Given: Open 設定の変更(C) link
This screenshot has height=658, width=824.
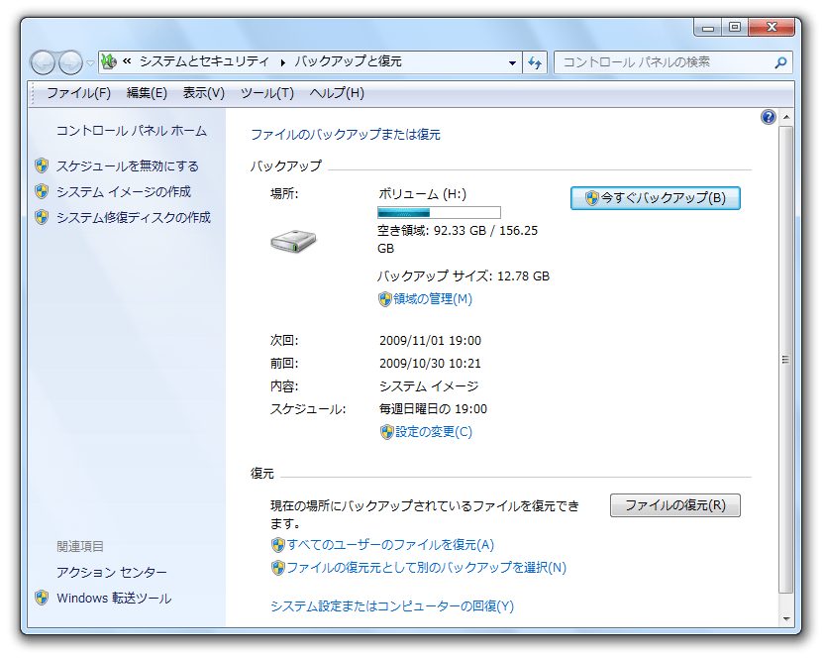Looking at the screenshot, I should click(434, 432).
